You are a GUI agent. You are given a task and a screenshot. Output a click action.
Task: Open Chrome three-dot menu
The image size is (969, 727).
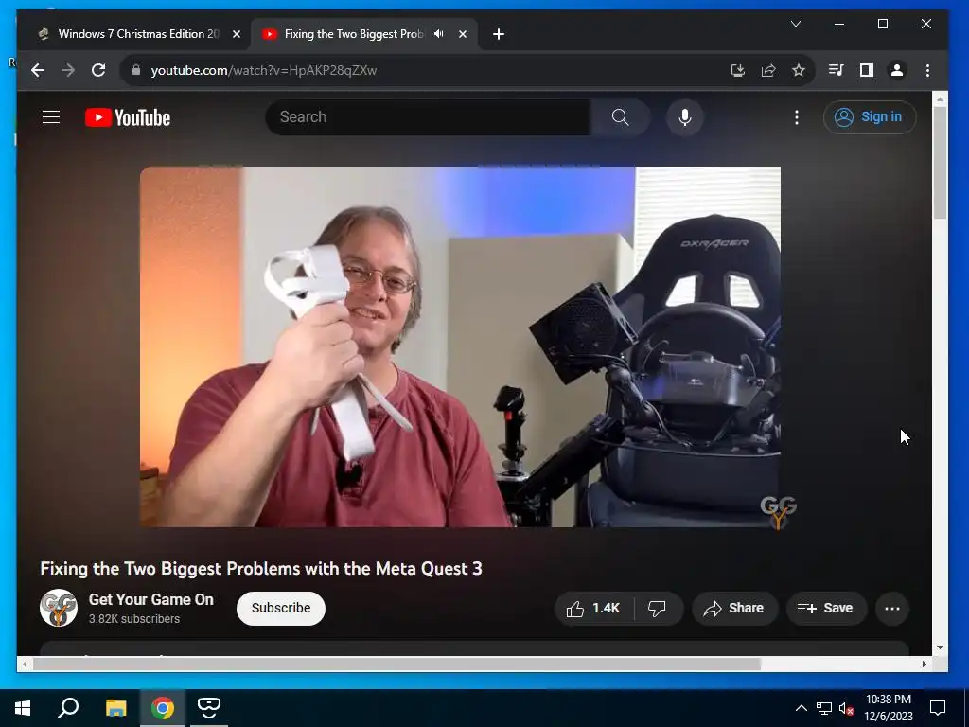pos(927,70)
